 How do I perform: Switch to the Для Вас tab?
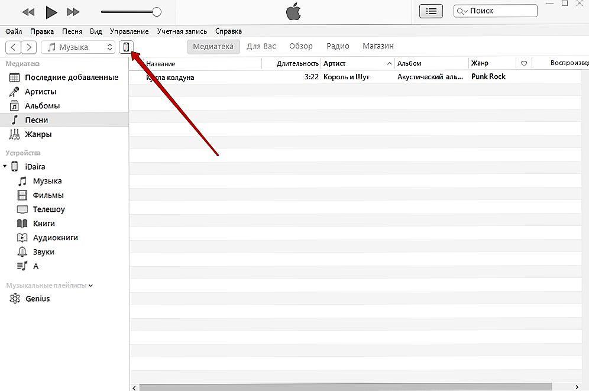261,46
